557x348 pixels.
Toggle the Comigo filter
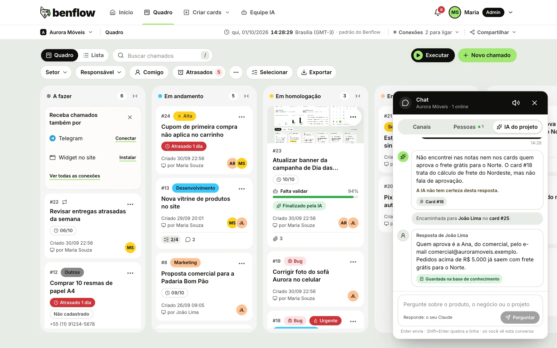149,72
